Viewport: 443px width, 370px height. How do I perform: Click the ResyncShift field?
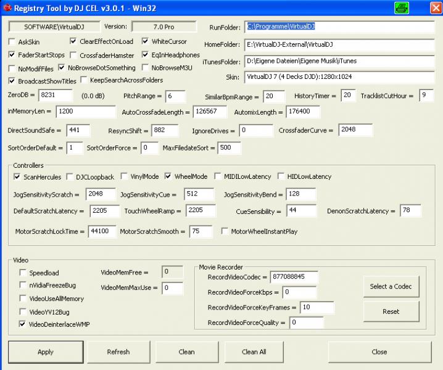tap(165, 130)
